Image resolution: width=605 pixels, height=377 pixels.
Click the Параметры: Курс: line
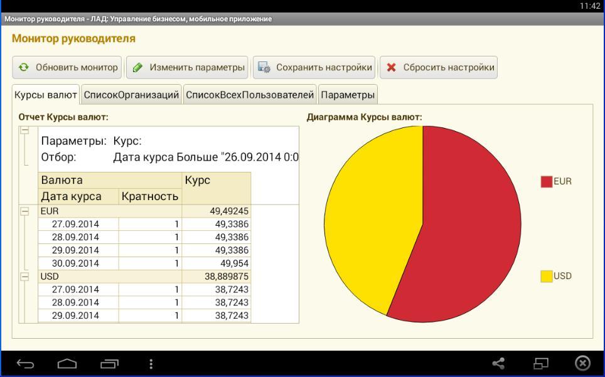click(x=92, y=141)
